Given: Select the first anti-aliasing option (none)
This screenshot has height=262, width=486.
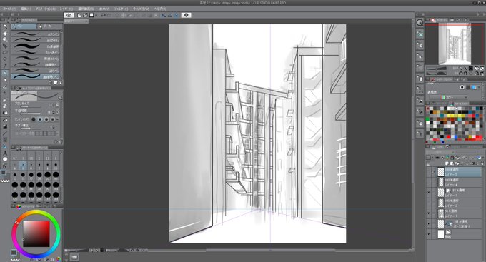Looking at the screenshot, I should pyautogui.click(x=34, y=119).
